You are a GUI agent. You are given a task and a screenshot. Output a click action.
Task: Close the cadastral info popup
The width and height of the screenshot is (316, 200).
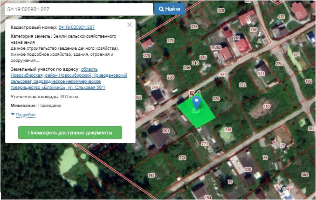pyautogui.click(x=130, y=25)
